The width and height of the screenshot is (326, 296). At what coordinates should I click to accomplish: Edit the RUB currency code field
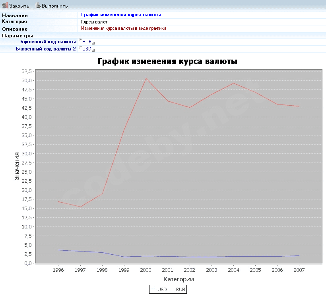(x=87, y=42)
